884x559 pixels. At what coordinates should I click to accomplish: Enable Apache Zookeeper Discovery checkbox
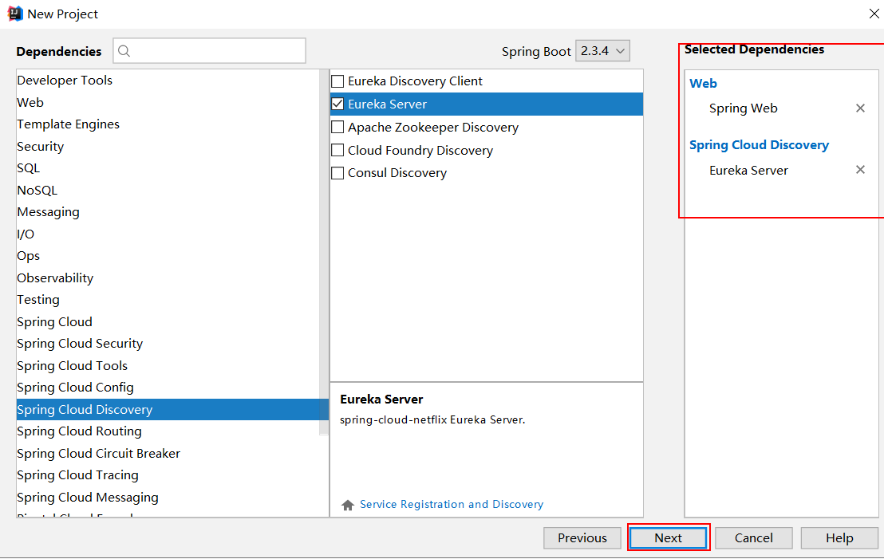coord(337,128)
